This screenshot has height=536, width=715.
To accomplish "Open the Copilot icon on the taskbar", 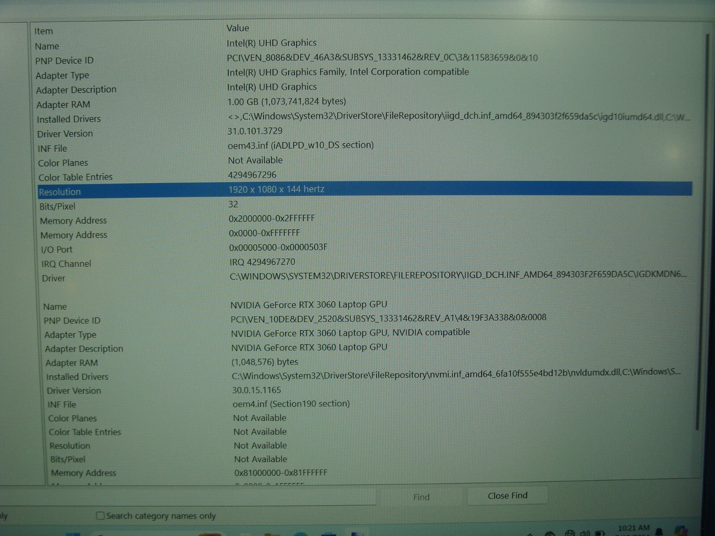I will point(682,531).
